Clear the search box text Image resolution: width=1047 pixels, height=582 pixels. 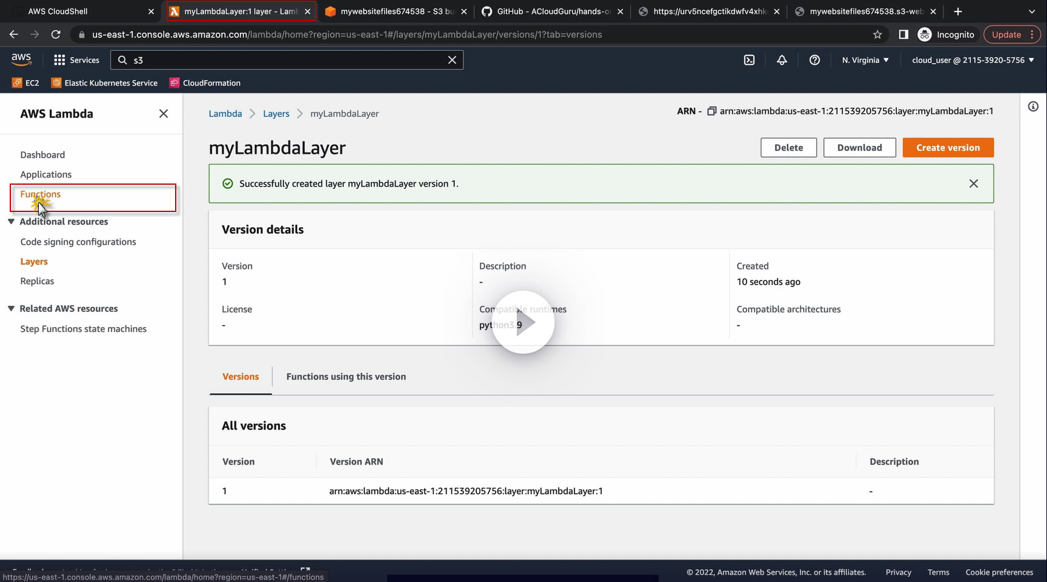pos(452,60)
